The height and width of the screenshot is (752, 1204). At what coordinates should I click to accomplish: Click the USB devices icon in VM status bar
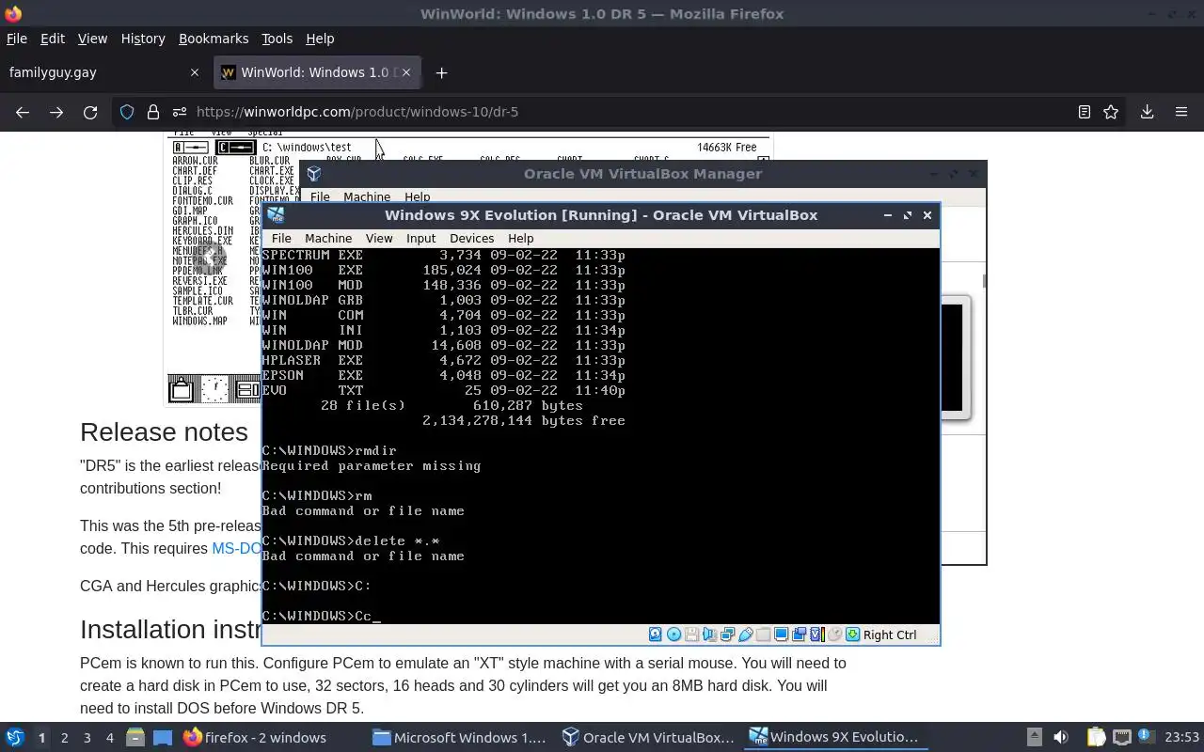pyautogui.click(x=745, y=634)
